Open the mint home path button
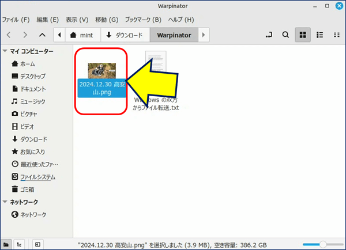Viewport: 346px width, 250px height. [83, 35]
